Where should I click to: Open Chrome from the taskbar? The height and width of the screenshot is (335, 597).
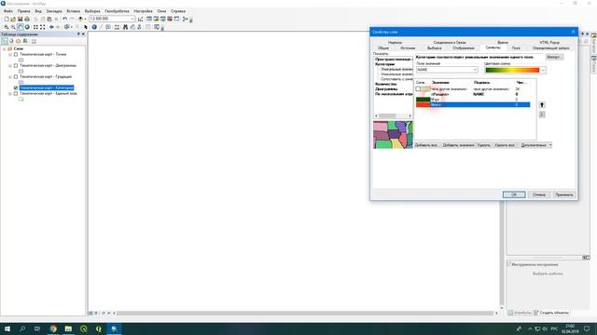(53, 328)
